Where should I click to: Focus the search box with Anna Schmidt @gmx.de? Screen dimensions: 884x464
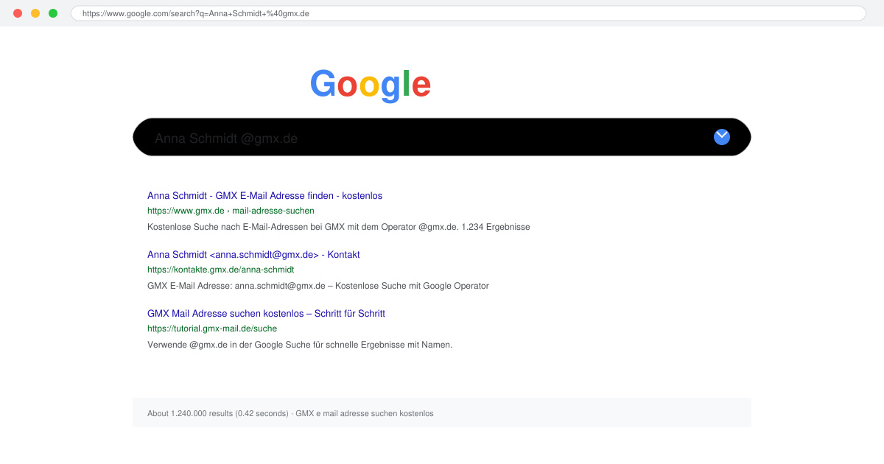coord(442,137)
